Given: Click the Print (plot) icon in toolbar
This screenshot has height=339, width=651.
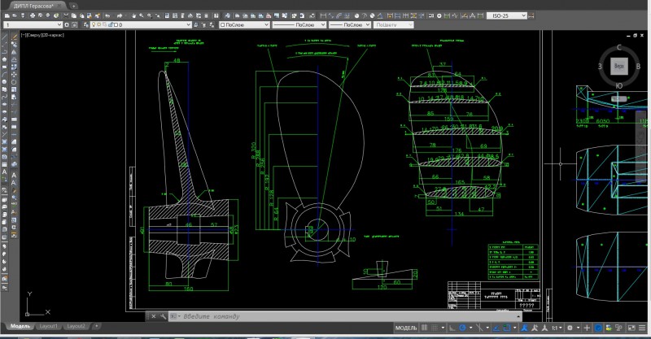Looking at the screenshot, I should pyautogui.click(x=33, y=15).
